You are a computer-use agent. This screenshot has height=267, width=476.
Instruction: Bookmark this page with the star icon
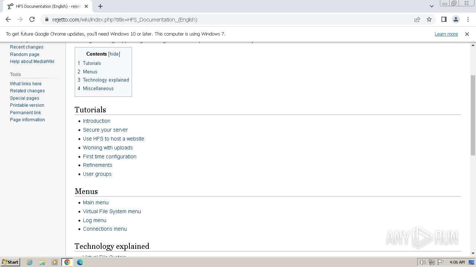click(x=429, y=19)
